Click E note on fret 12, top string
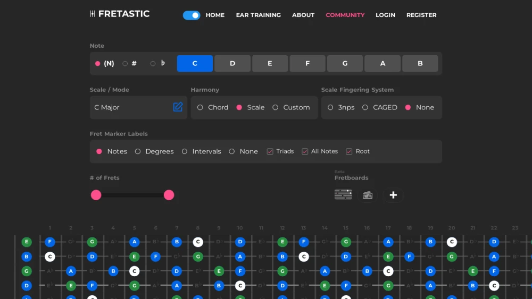 pos(282,242)
